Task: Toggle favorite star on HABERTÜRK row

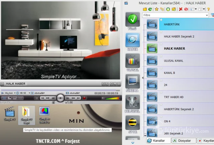Action: coord(161,20)
